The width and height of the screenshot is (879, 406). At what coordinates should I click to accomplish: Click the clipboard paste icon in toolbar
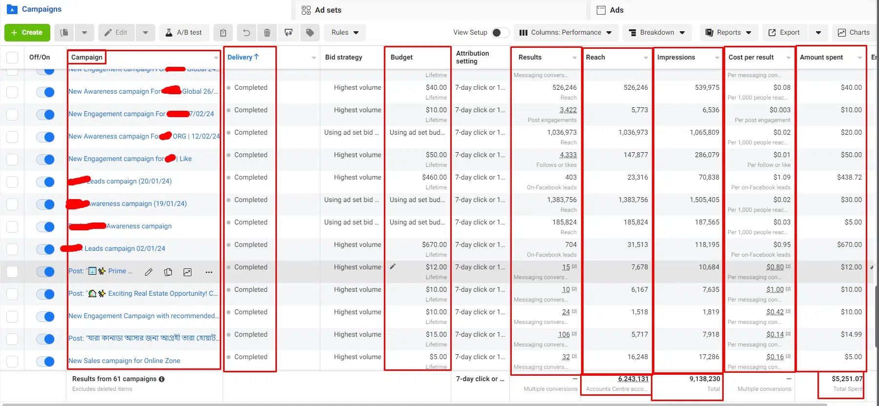(x=223, y=33)
